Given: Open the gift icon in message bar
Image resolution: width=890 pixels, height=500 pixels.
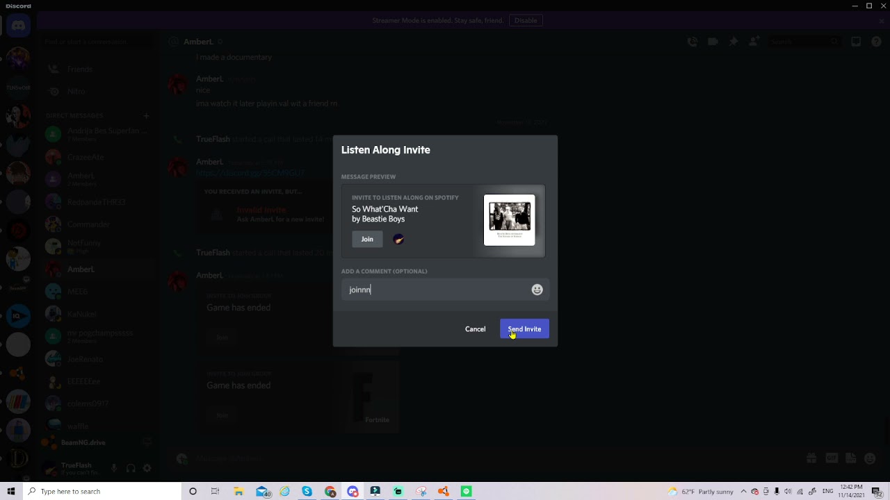Looking at the screenshot, I should click(x=811, y=458).
